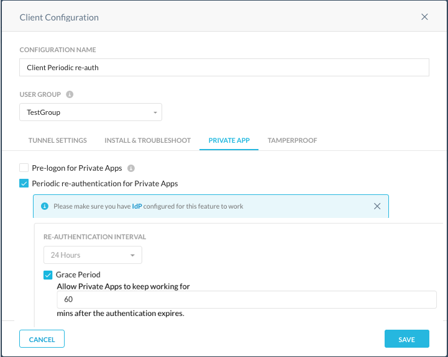Close the Client Configuration dialog
The height and width of the screenshot is (357, 448).
(x=424, y=17)
